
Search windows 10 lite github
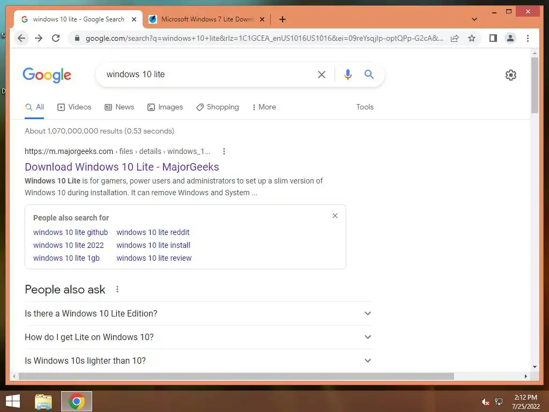[x=70, y=232]
